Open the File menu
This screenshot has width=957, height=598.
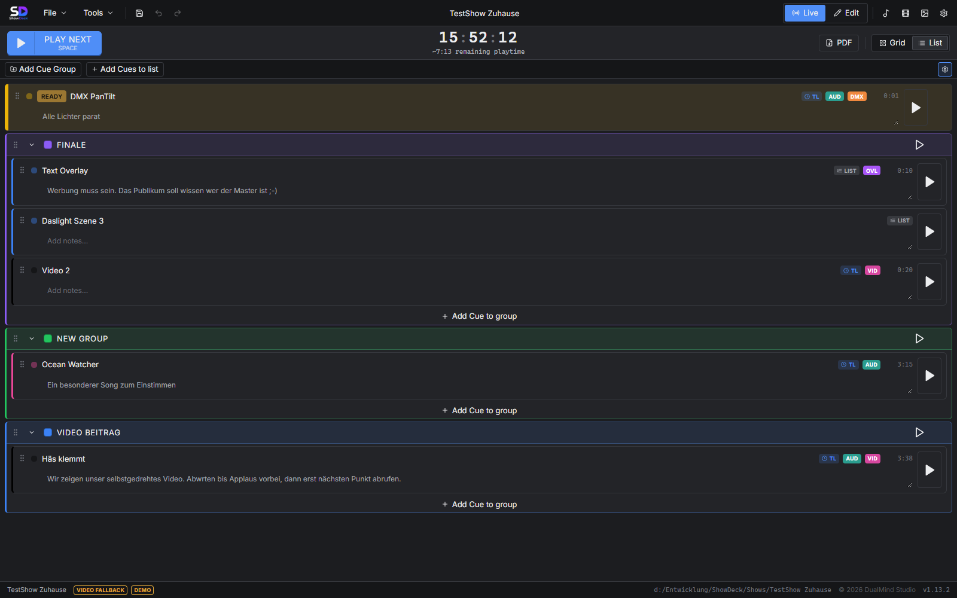point(54,13)
